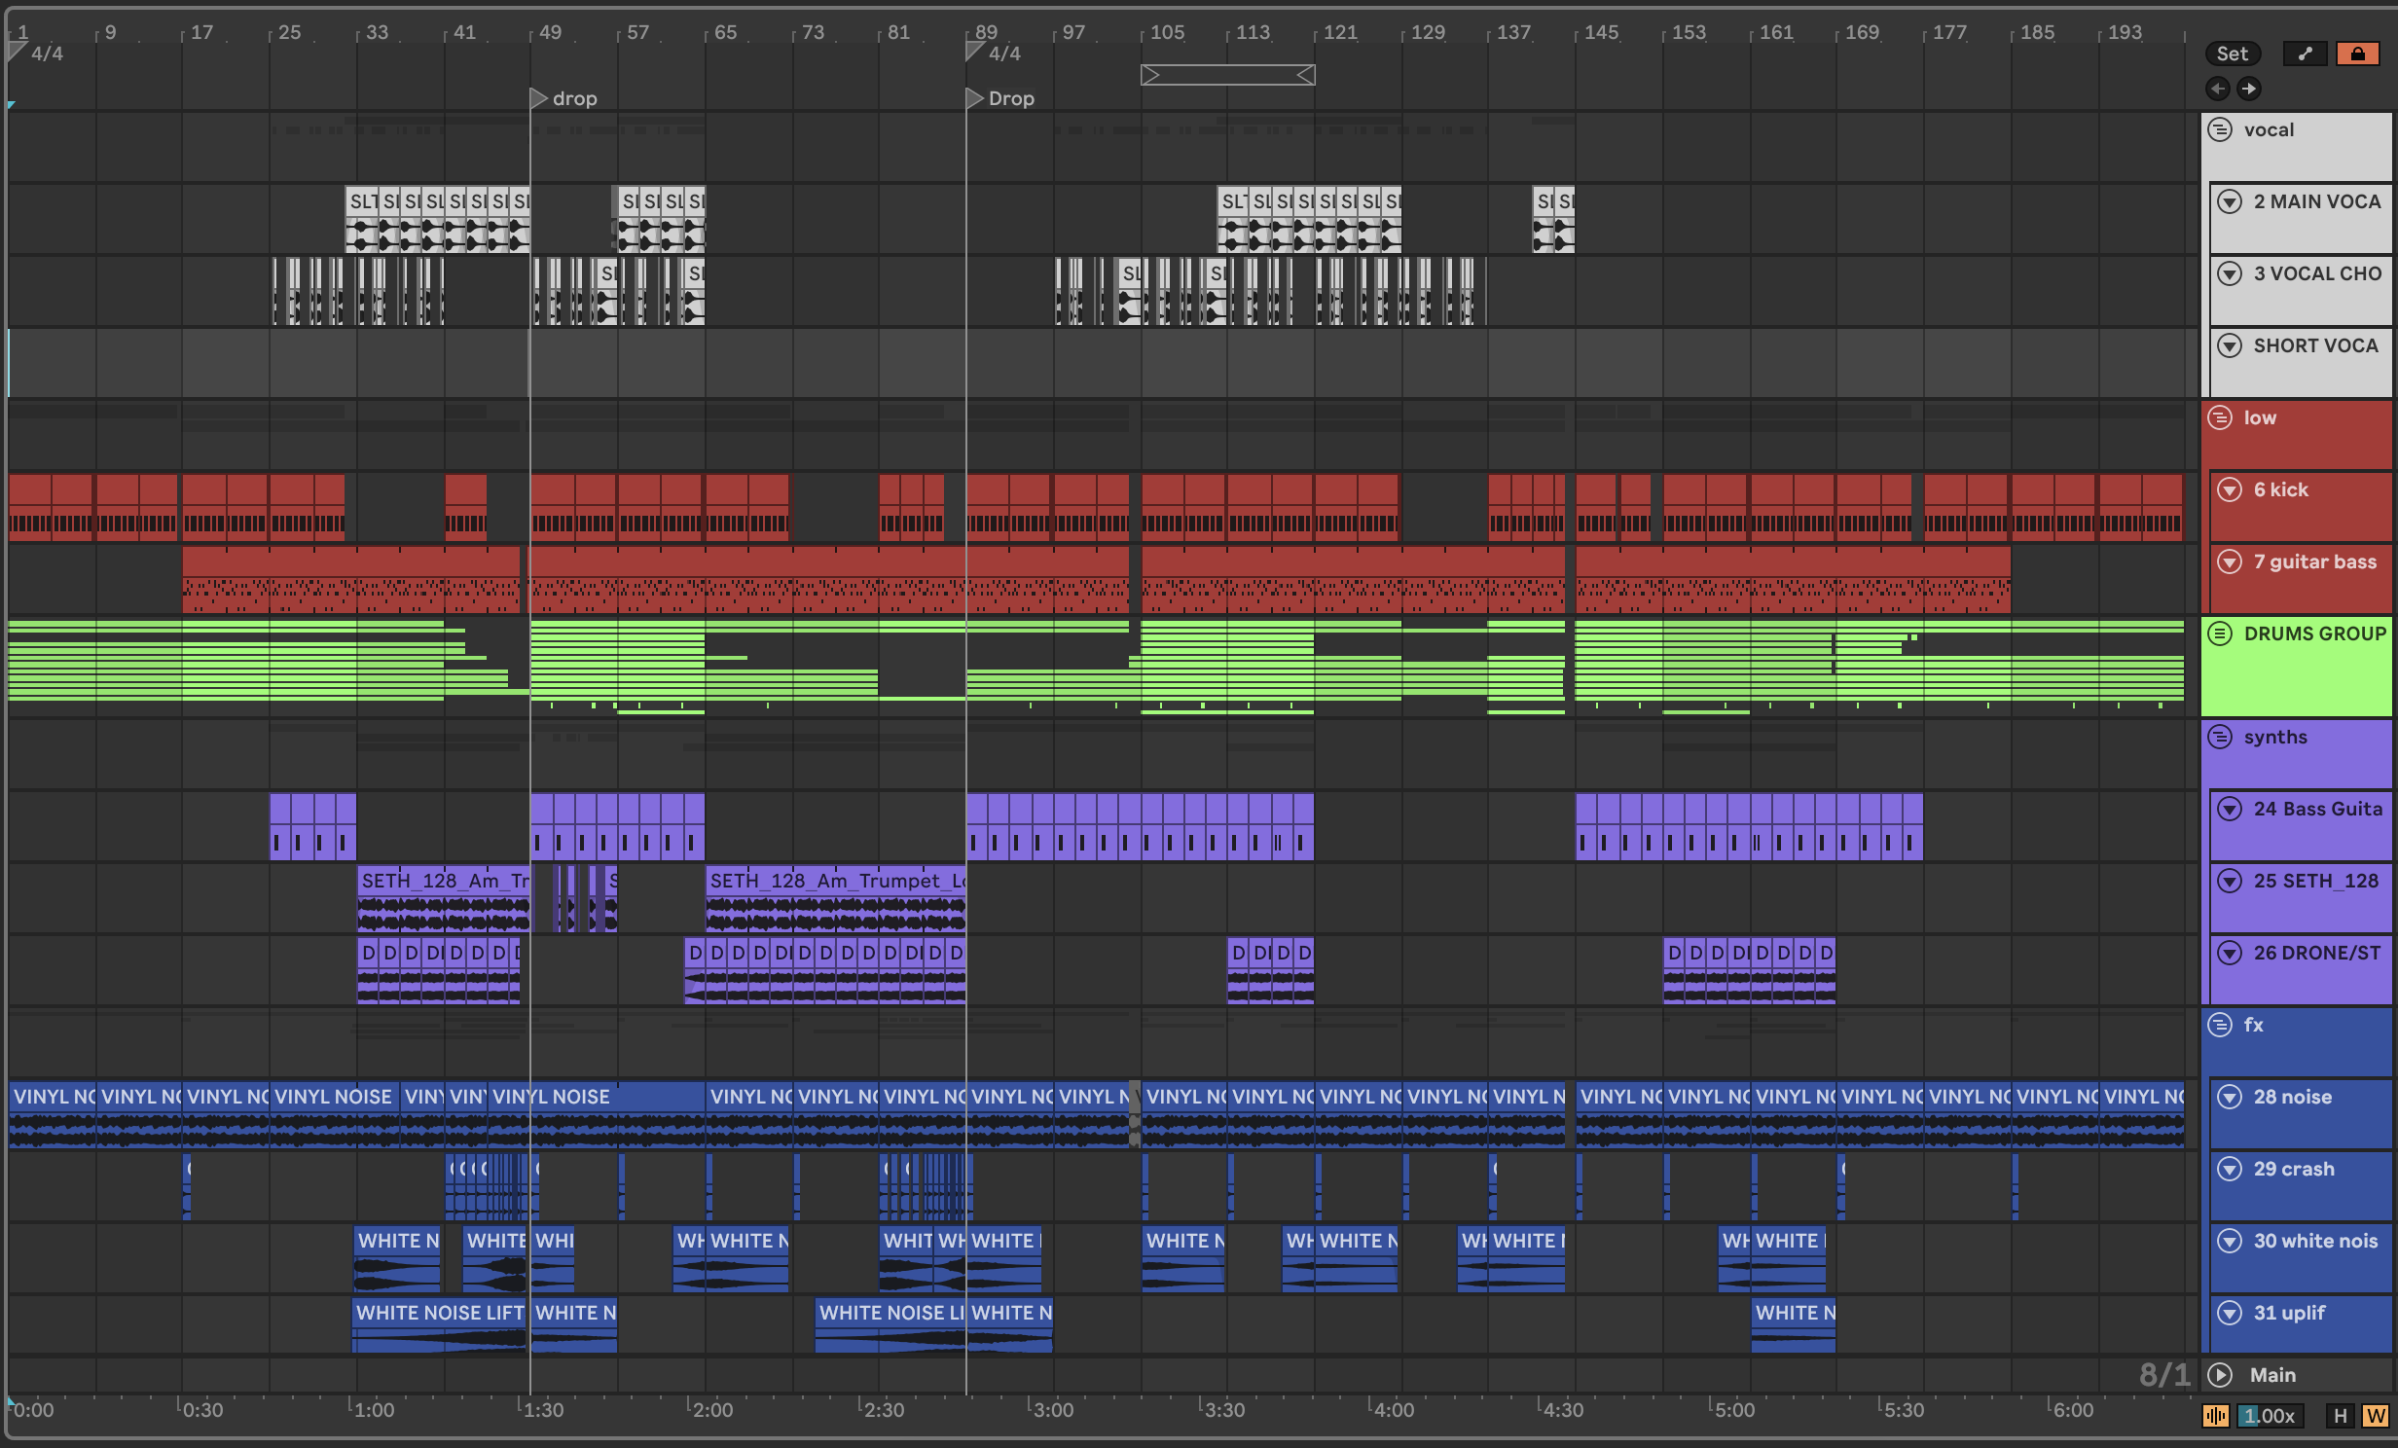Unfold the 6 kick track arrow
This screenshot has width=2398, height=1448.
tap(2230, 489)
